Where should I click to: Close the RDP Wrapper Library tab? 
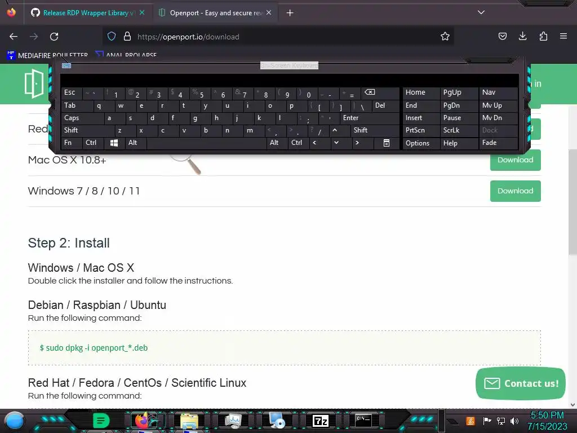tap(142, 13)
